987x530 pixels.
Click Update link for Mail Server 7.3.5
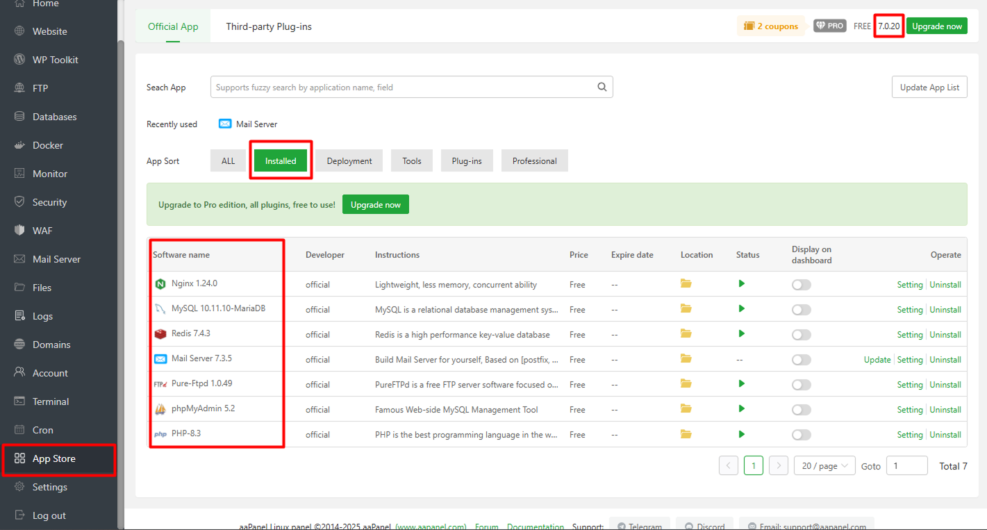pos(877,359)
